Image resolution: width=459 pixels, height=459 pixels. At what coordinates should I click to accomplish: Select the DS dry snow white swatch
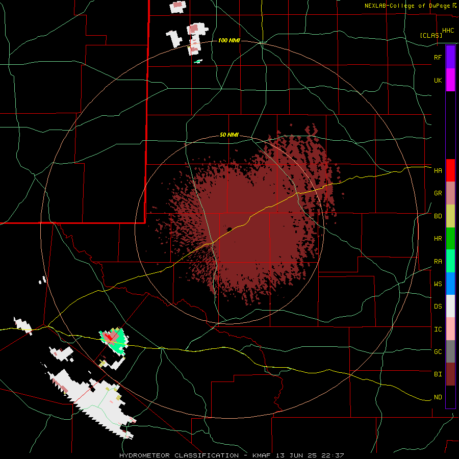(x=450, y=307)
